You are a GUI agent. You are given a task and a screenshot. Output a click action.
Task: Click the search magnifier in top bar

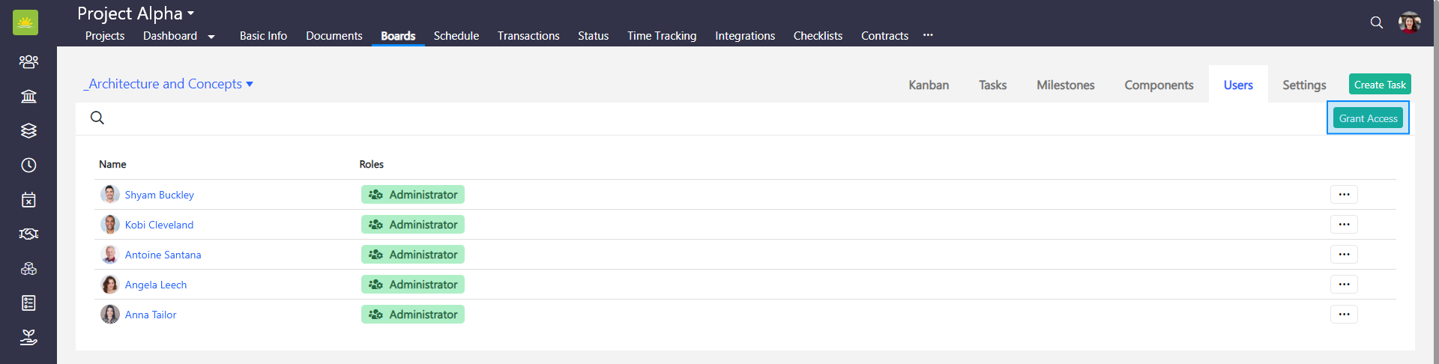tap(1376, 22)
